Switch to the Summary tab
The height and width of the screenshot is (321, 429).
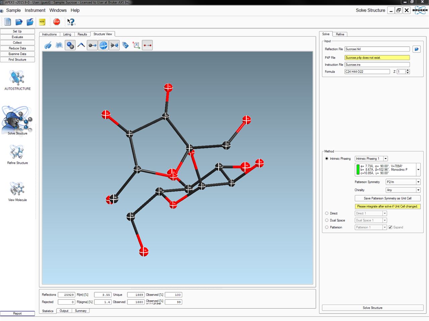click(x=80, y=311)
